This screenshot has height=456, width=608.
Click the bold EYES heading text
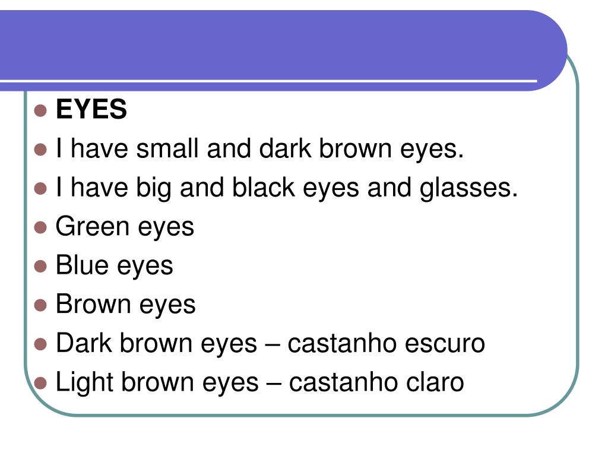pos(91,109)
